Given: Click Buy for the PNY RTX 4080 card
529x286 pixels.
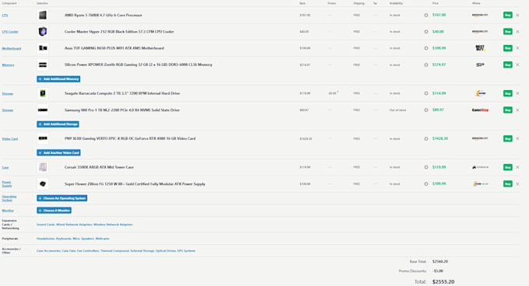Looking at the screenshot, I should (x=508, y=138).
